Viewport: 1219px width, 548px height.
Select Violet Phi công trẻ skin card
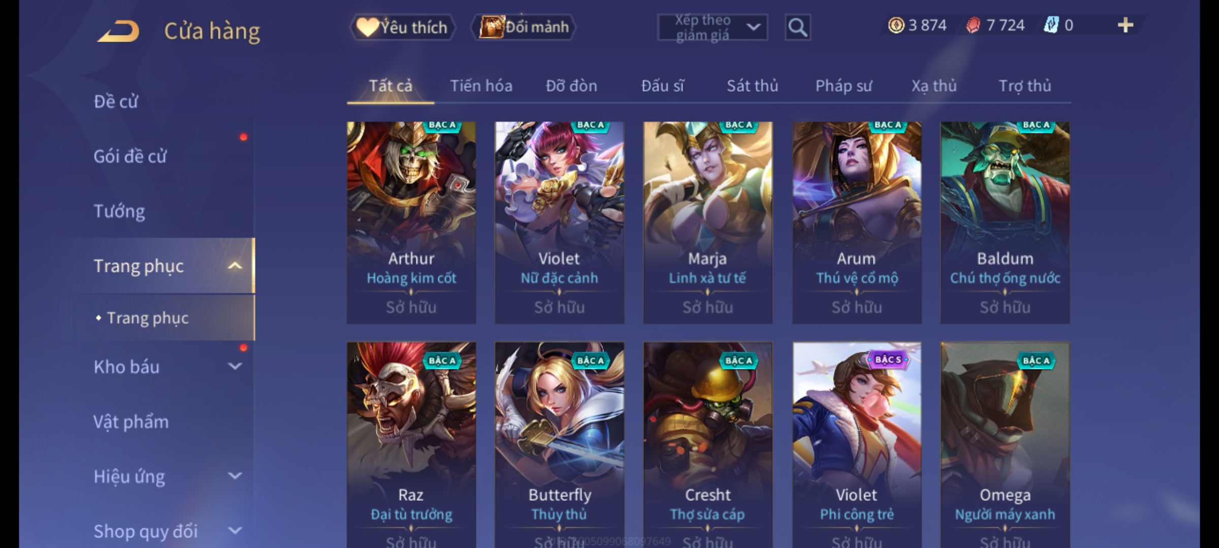click(x=857, y=444)
